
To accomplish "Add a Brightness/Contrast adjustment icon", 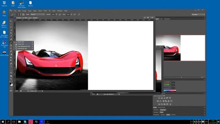I will [x=159, y=98].
